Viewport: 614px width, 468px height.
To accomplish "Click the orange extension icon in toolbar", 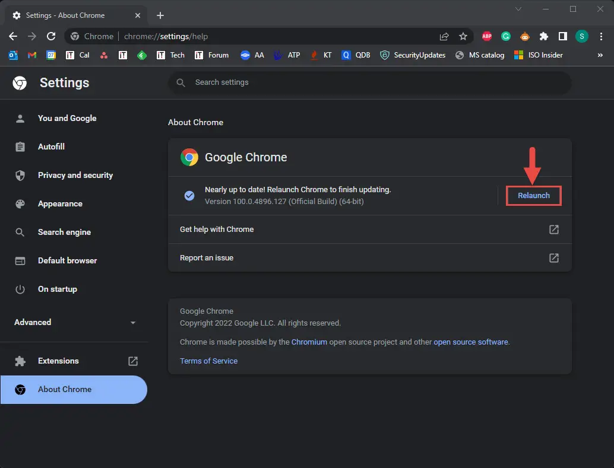I will (x=525, y=36).
